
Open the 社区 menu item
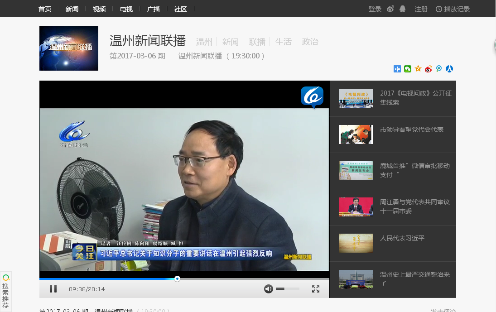(180, 9)
